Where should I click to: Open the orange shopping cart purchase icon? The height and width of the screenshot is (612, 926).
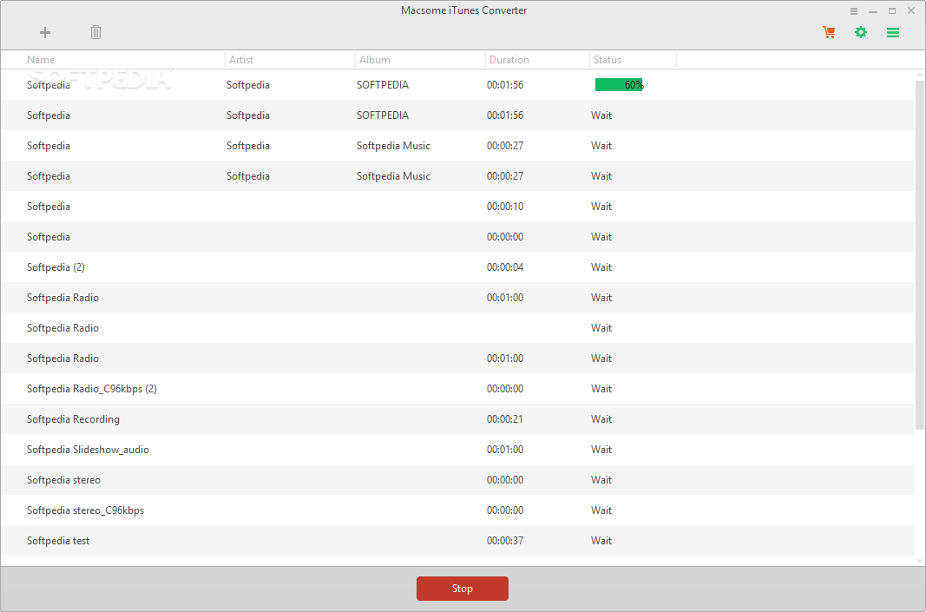829,32
